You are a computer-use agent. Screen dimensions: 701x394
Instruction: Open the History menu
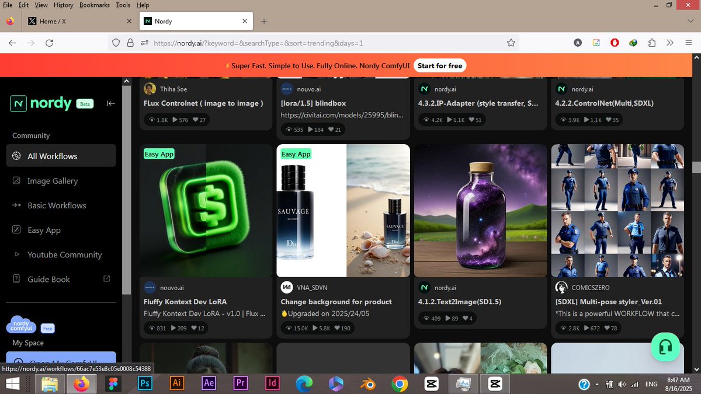coord(64,5)
